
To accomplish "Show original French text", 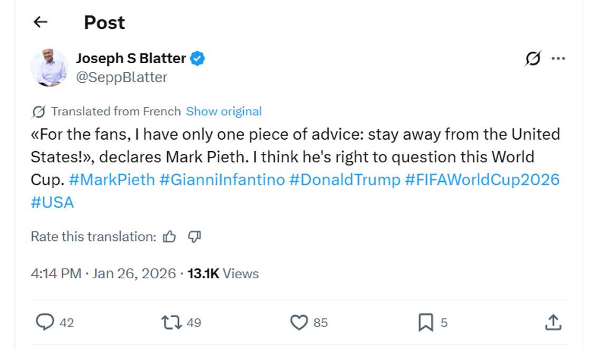I will pos(224,111).
